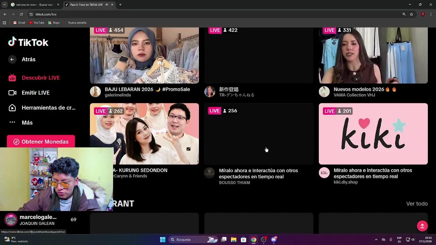Open Herramientas de creador menu item

pos(42,108)
